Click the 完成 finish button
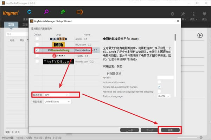This screenshot has width=211, height=140. (170, 130)
